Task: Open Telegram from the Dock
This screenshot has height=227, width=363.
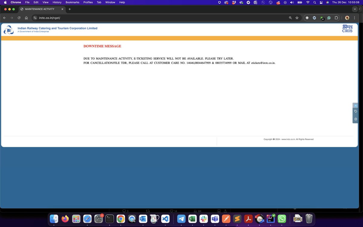Action: (181, 219)
